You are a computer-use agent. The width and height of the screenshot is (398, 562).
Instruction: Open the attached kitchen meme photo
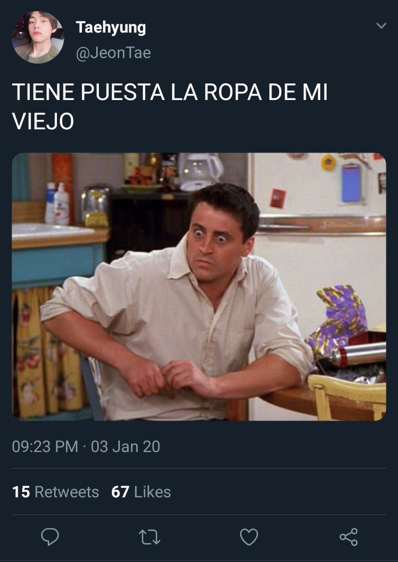tap(199, 287)
